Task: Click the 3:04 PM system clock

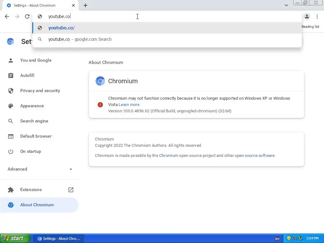Action: (x=312, y=239)
